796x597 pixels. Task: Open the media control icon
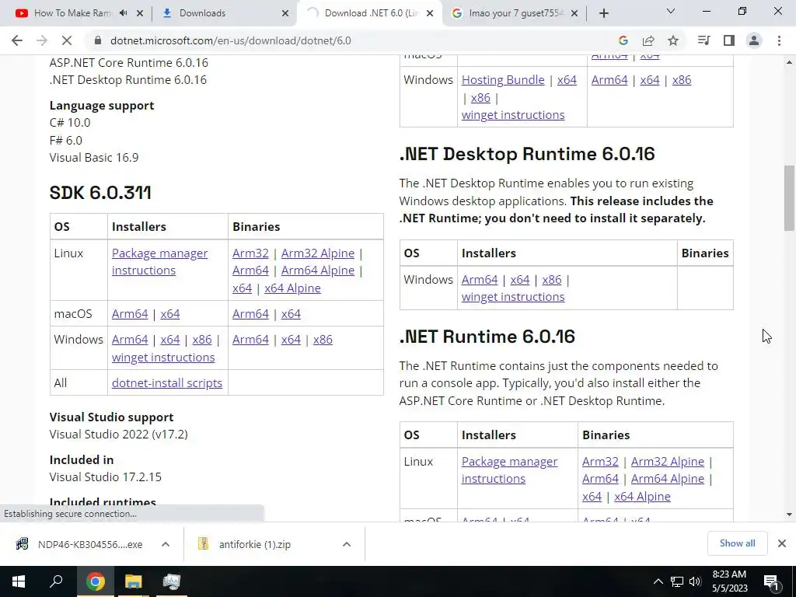(703, 40)
